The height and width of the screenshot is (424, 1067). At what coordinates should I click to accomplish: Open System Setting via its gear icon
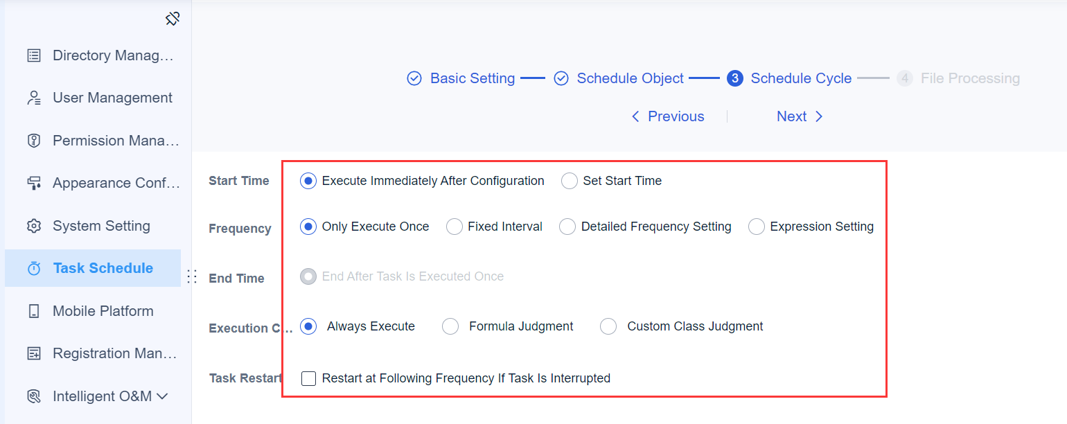pos(35,225)
